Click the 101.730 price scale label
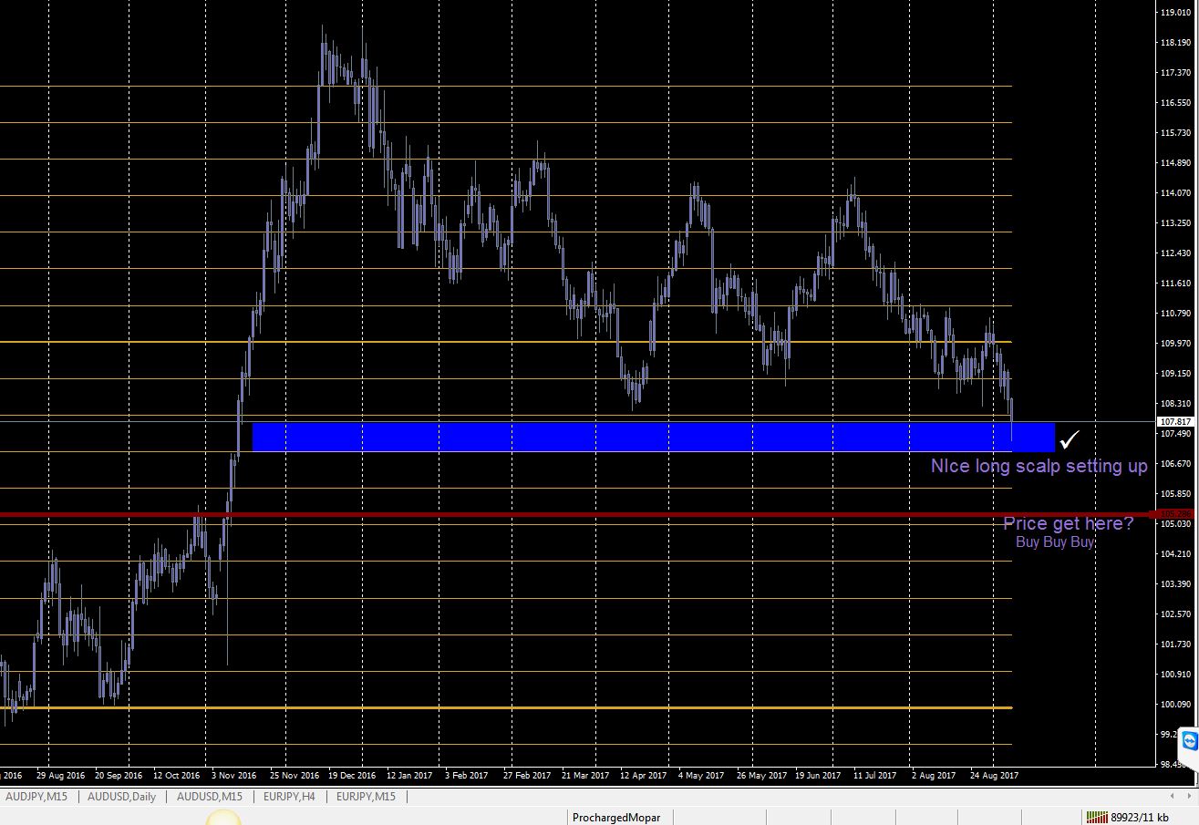Image resolution: width=1199 pixels, height=825 pixels. pyautogui.click(x=1176, y=645)
